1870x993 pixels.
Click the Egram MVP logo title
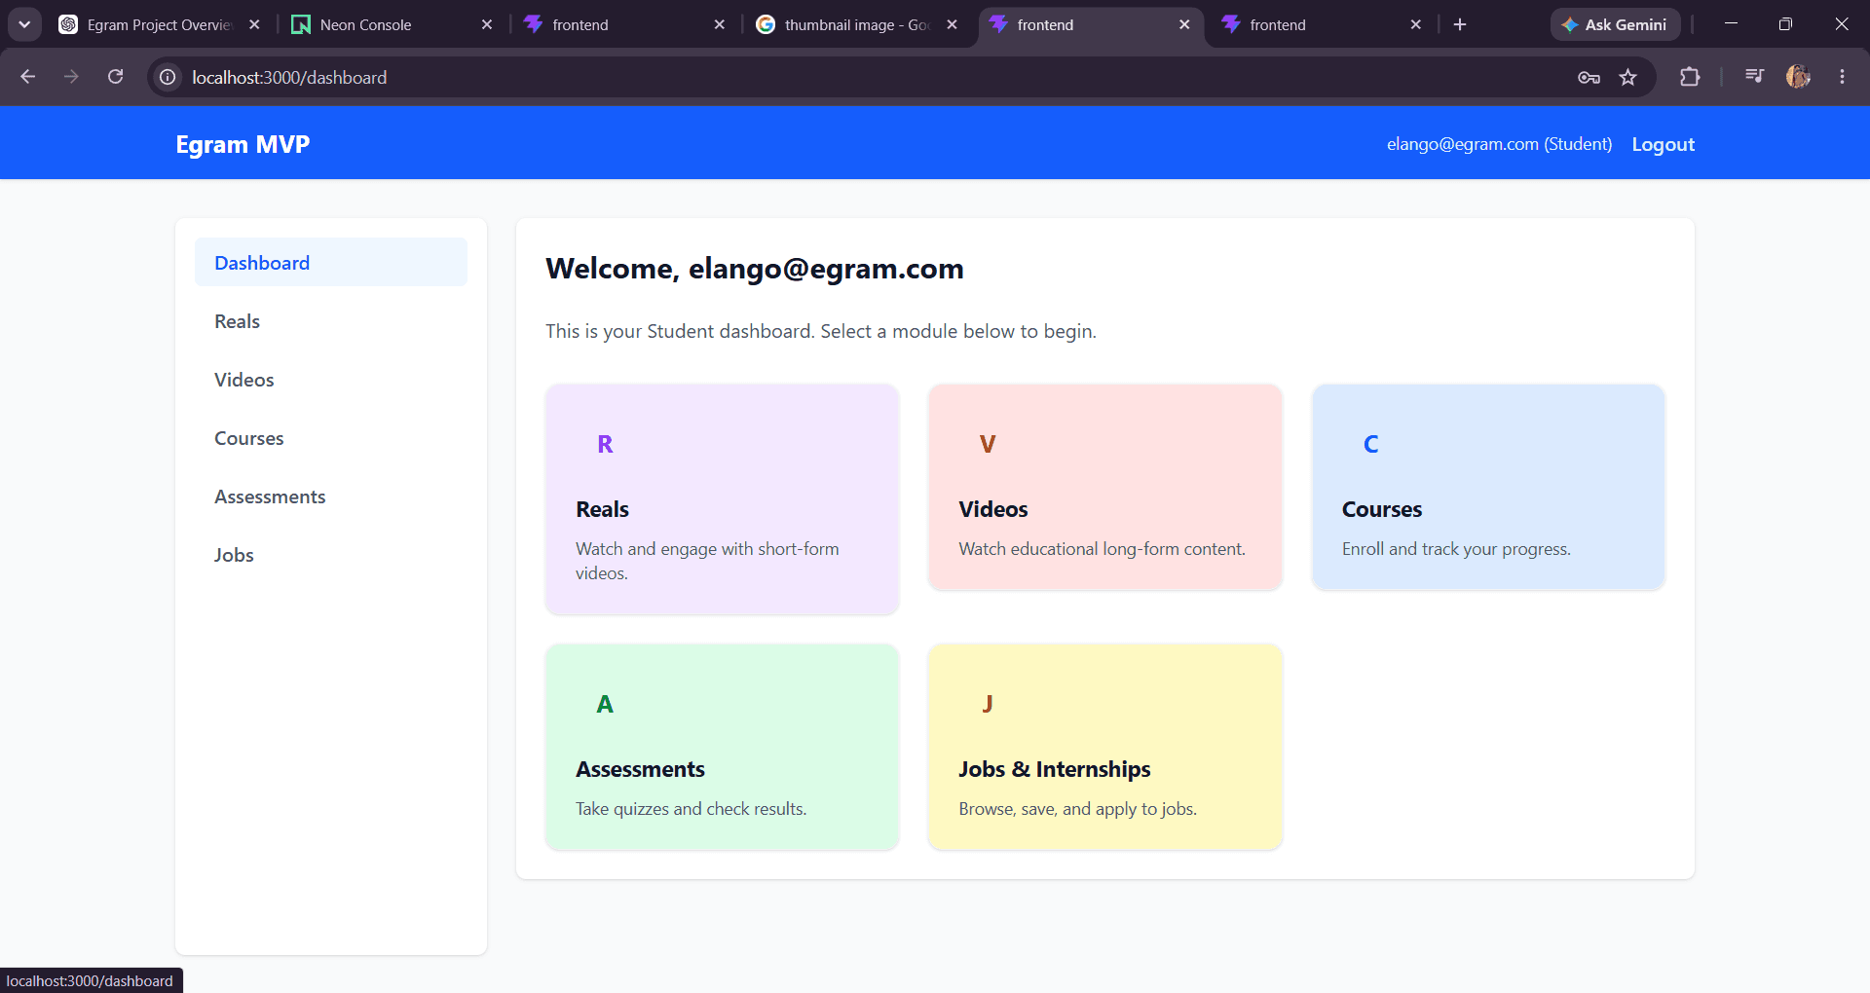(243, 144)
